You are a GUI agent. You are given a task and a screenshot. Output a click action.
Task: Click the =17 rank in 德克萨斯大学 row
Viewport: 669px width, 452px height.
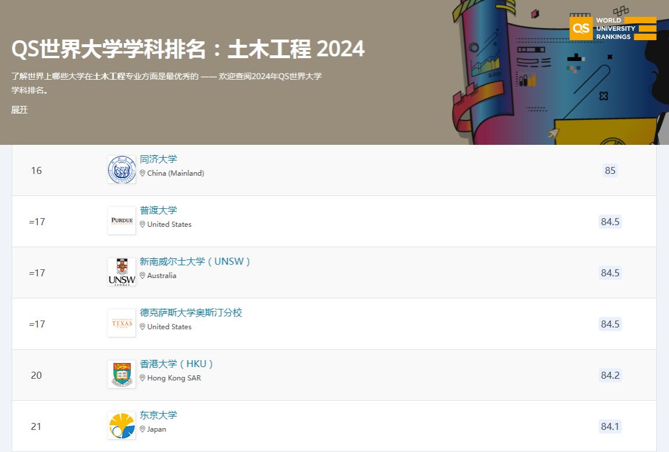(x=37, y=325)
